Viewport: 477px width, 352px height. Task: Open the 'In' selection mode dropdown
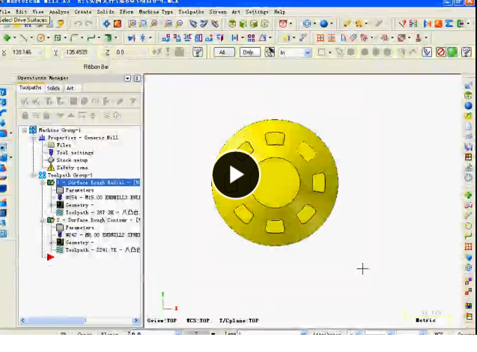coord(308,52)
